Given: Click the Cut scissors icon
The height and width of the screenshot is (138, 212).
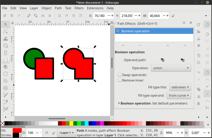Looking at the screenshot, I should 198,96.
